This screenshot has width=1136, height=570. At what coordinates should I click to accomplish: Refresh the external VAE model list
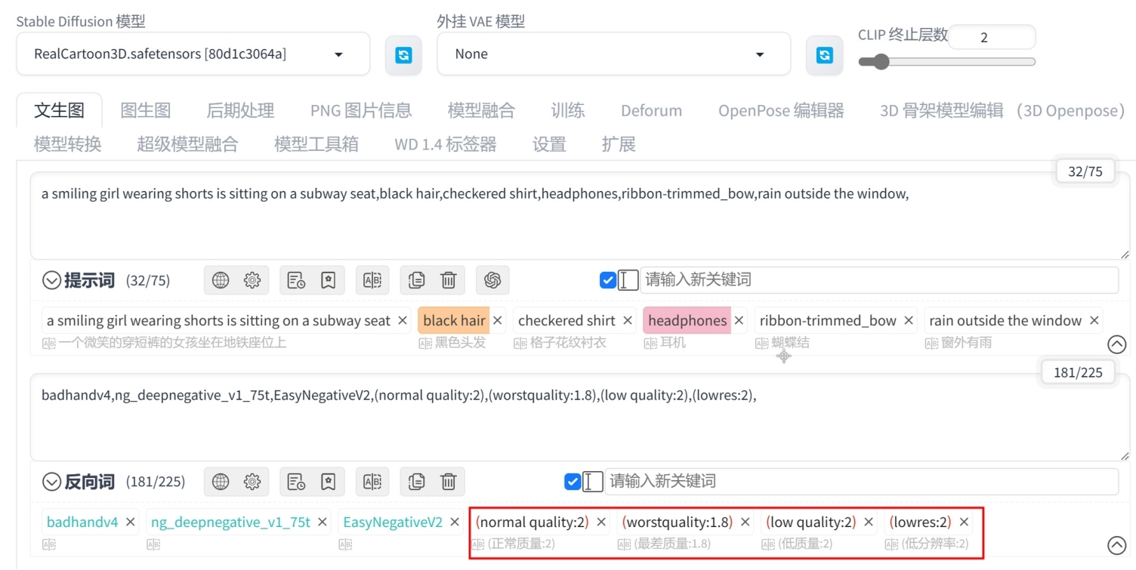point(824,55)
